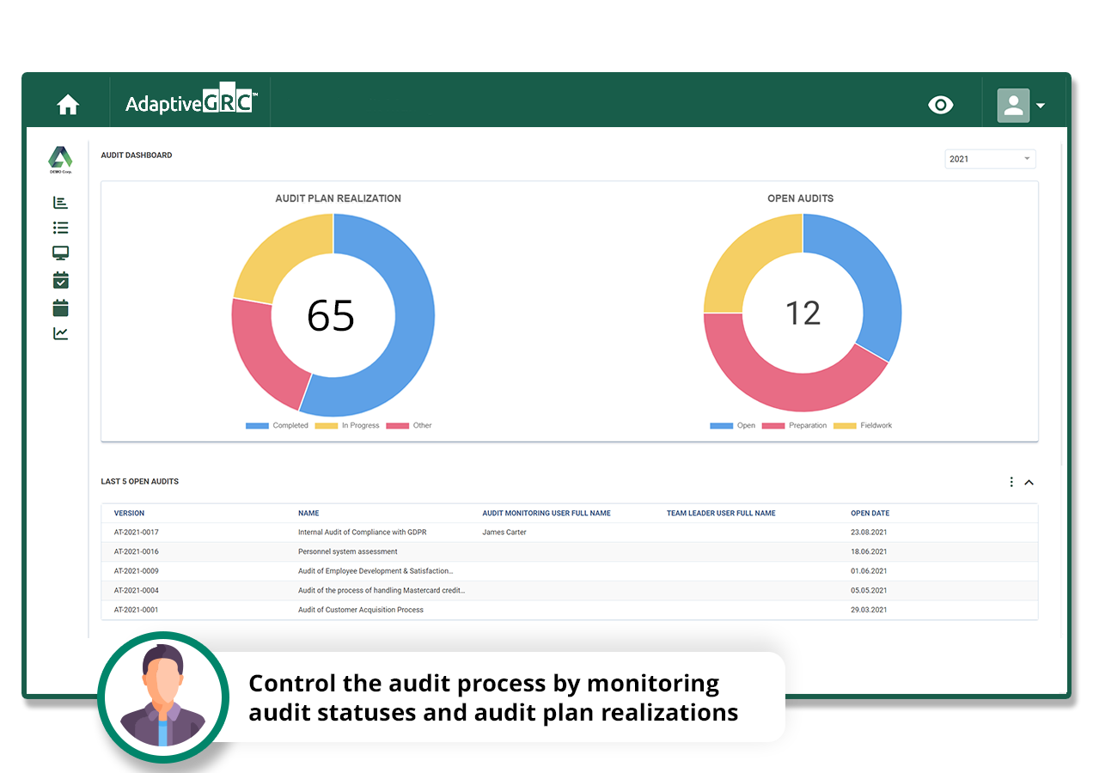Open the 2021 year dropdown
This screenshot has height=773, width=1093.
pyautogui.click(x=990, y=159)
